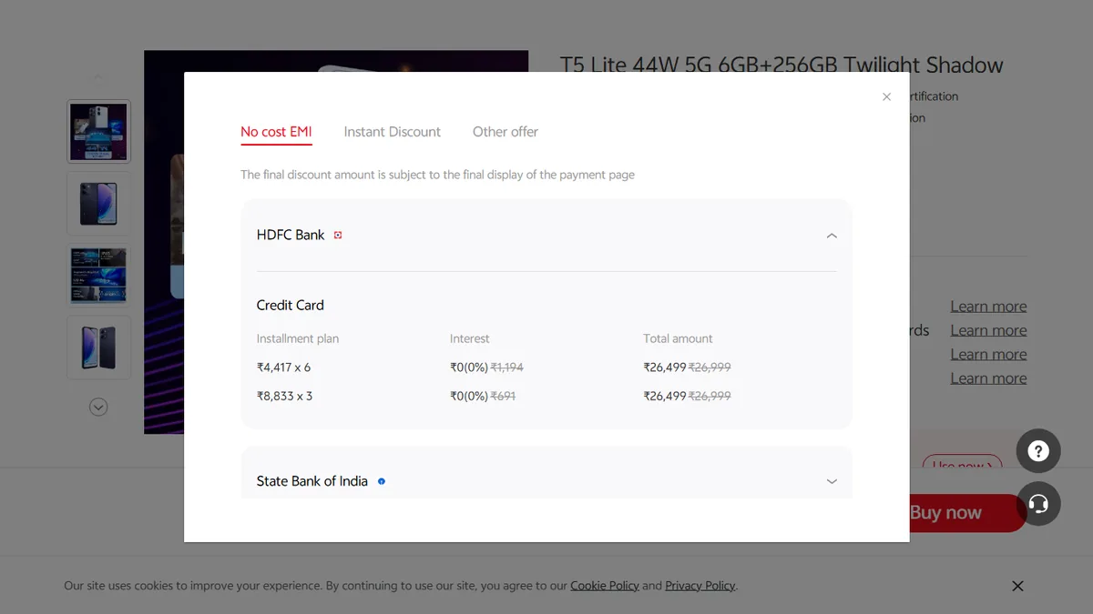Select the second product thumbnail of phone back
1093x614 pixels.
click(x=98, y=204)
